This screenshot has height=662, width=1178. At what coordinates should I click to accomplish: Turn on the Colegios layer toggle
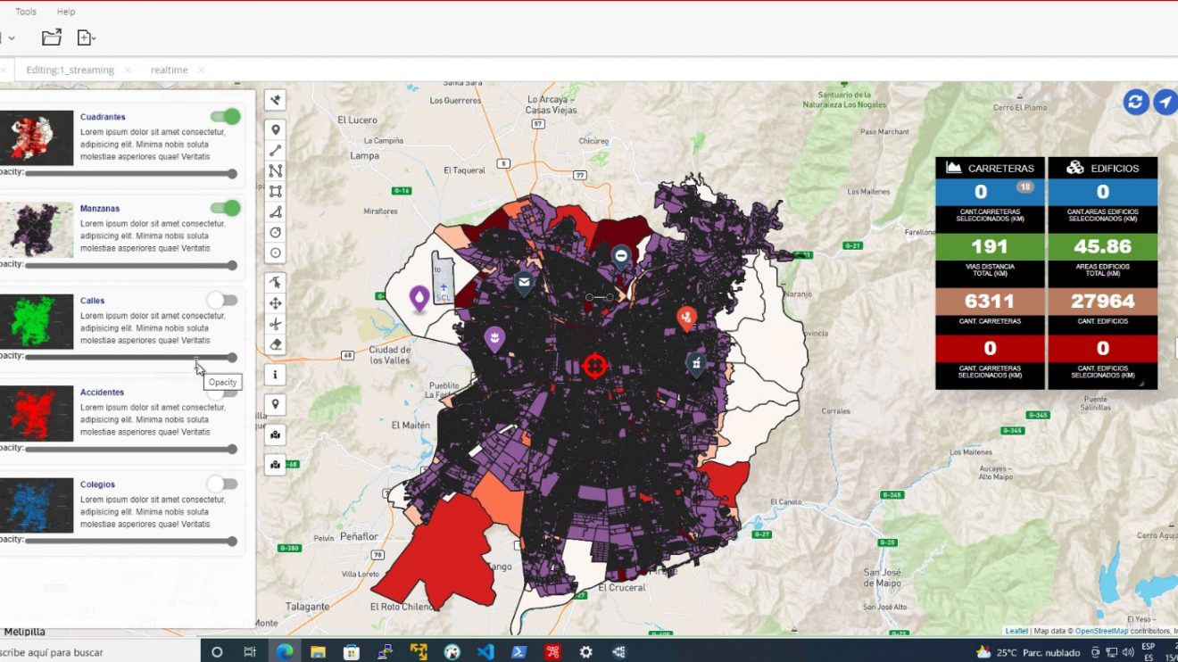pyautogui.click(x=222, y=484)
